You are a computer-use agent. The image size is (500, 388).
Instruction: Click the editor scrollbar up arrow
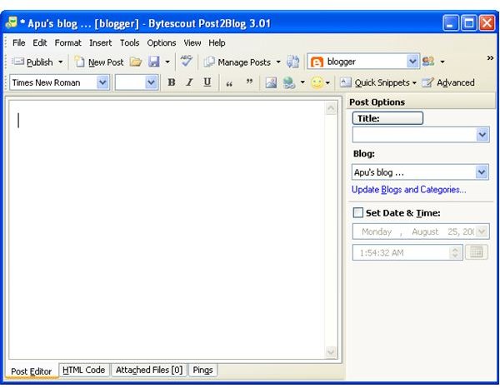tap(331, 108)
